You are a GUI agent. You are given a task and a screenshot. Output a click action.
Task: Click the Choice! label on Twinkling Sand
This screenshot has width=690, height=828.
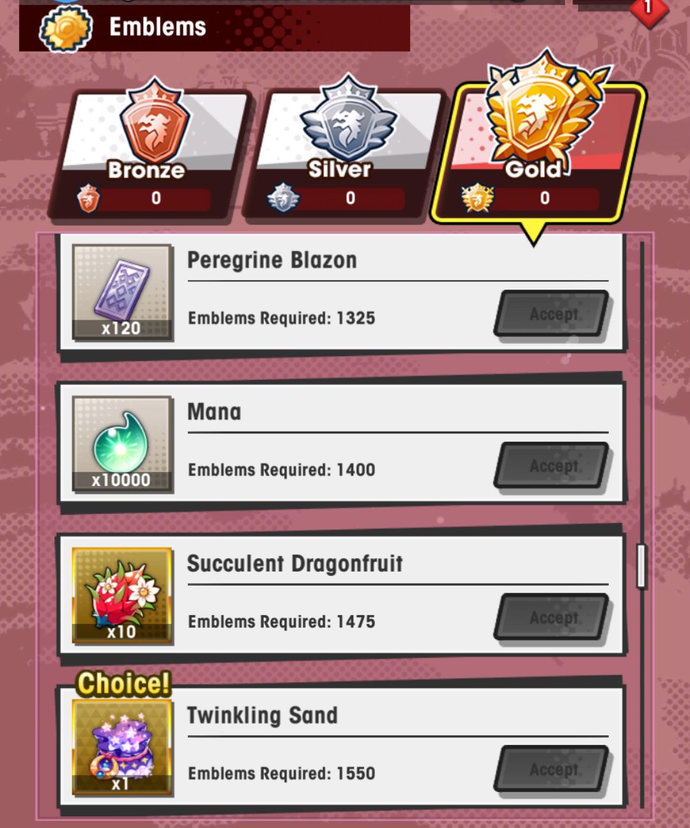pos(124,683)
